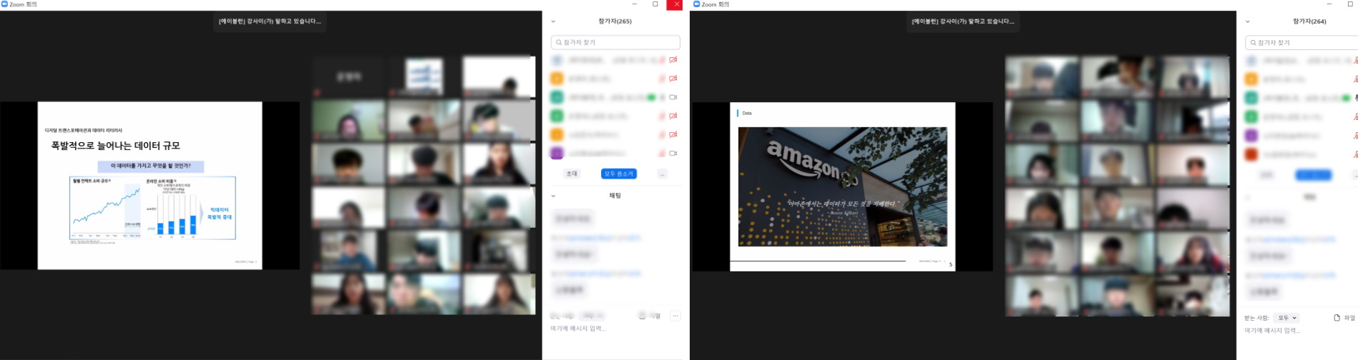Click the shared slide titled 폭발적으로 늘어나는 데이터 규모
Viewport: 1358px width, 360px height.
pyautogui.click(x=150, y=186)
